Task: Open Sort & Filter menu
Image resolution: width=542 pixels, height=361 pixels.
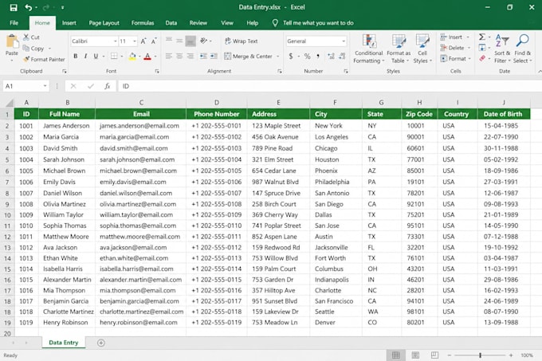Action: tap(502, 49)
